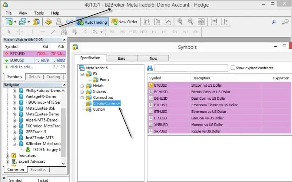Viewport: 292px width, 182px height.
Task: Switch chart to line chart icon
Action: [168, 22]
